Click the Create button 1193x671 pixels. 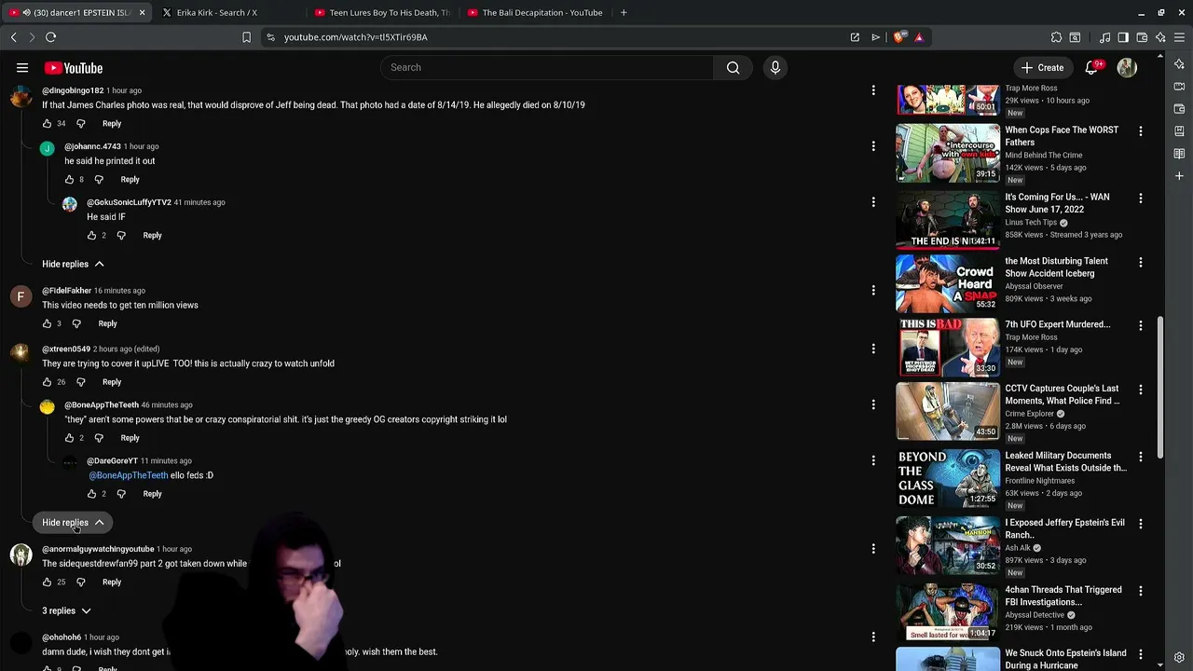[x=1042, y=67]
